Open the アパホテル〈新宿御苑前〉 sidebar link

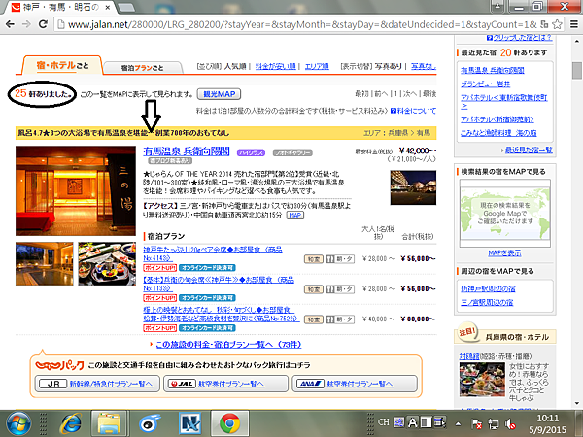[497, 119]
